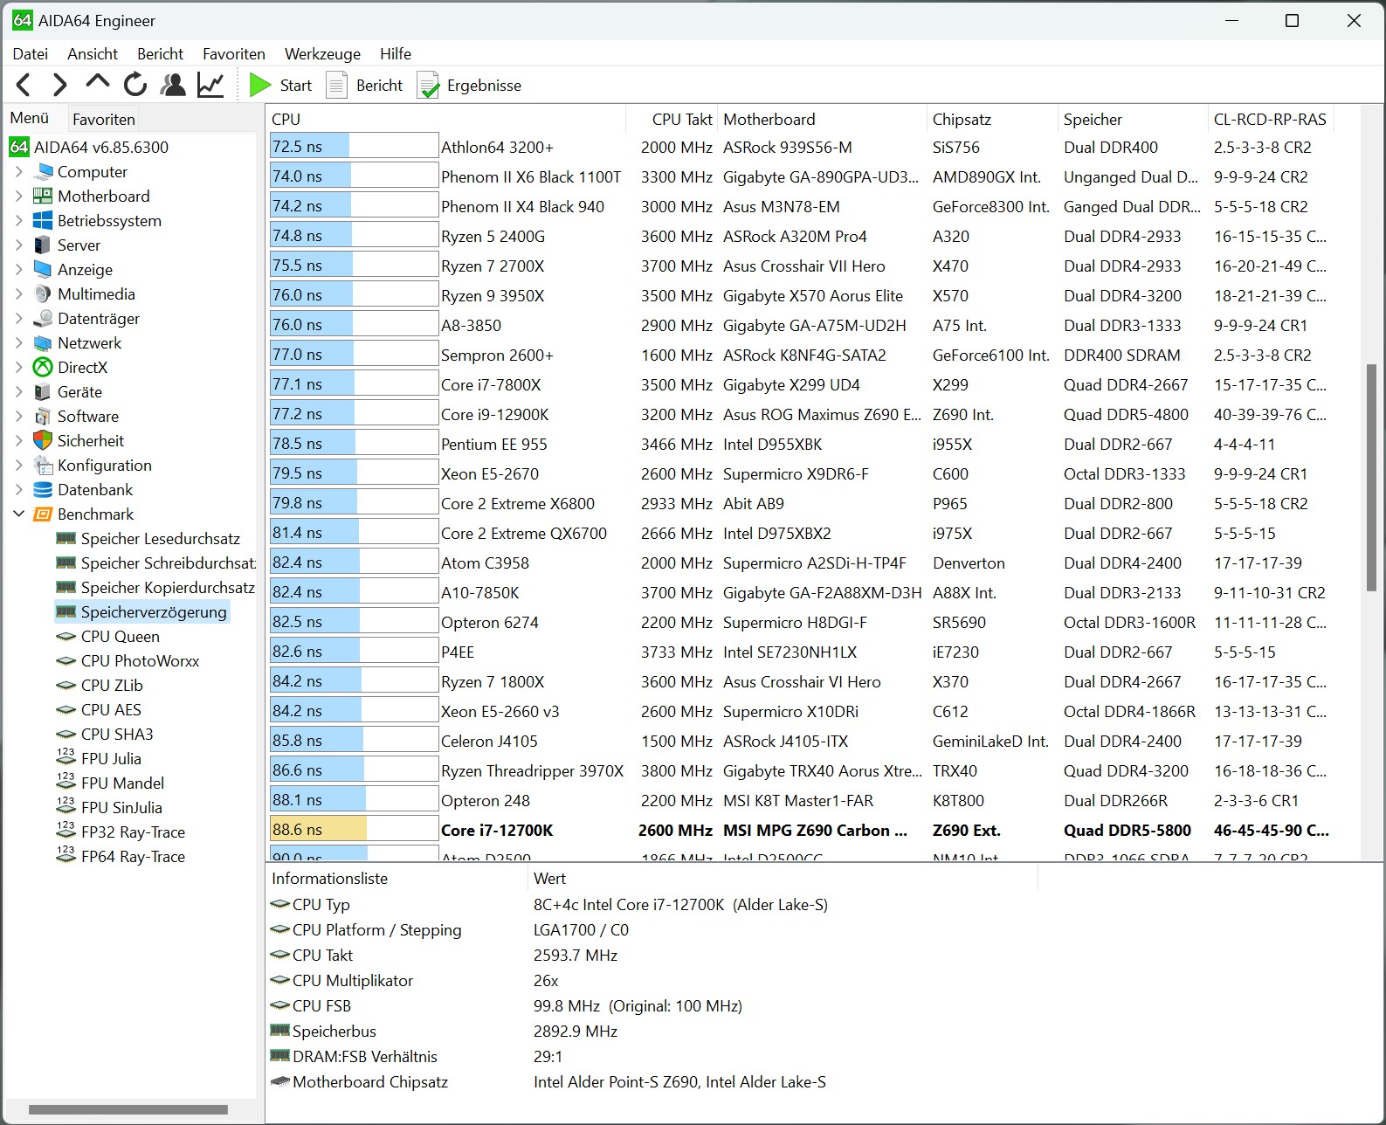Select the Netzwerk tree icon
The height and width of the screenshot is (1125, 1386).
[43, 343]
